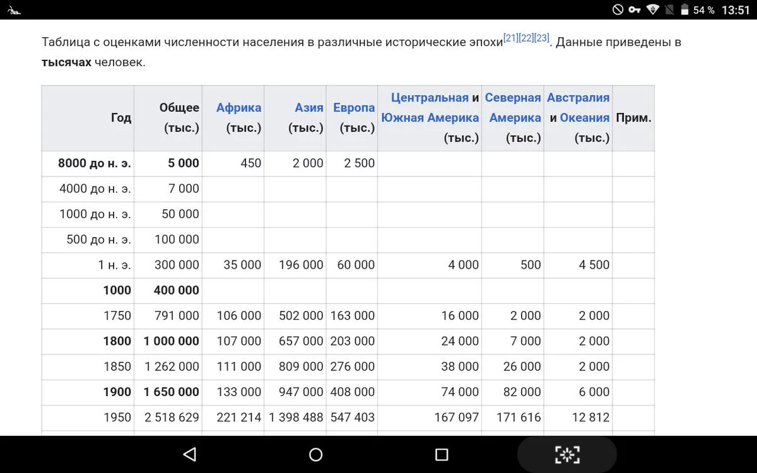The width and height of the screenshot is (757, 473).
Task: Open the Океания header link
Action: click(585, 118)
